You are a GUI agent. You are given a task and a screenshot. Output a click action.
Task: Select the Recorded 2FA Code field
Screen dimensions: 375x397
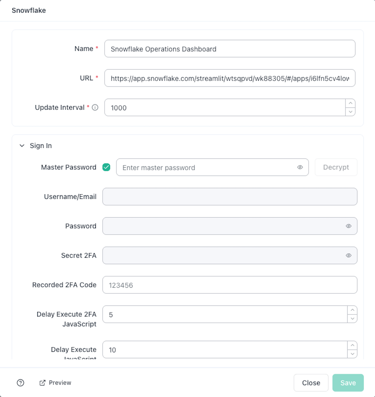[x=230, y=285]
